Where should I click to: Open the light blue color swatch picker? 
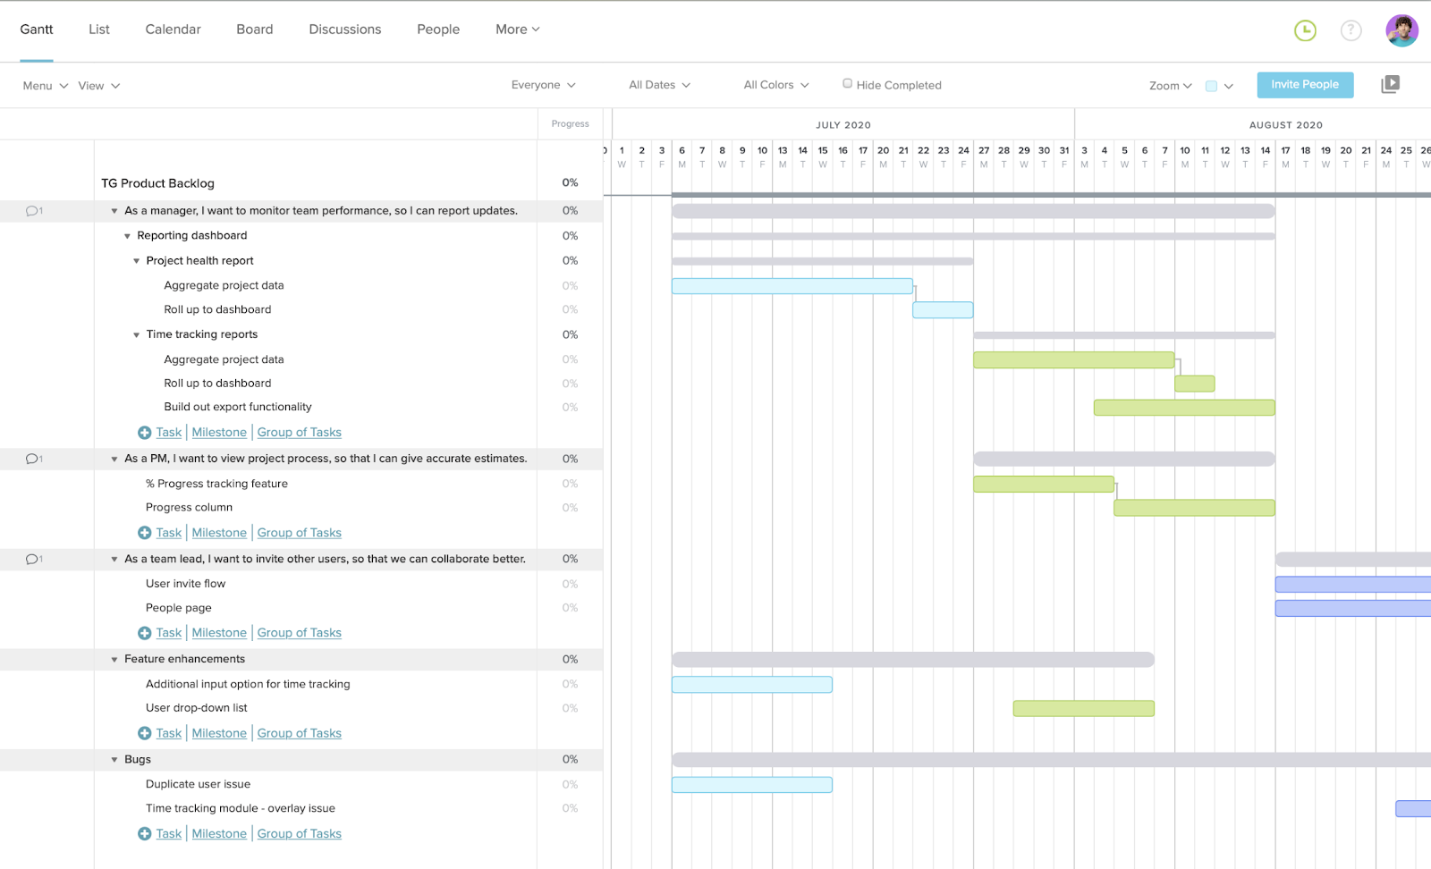pyautogui.click(x=1218, y=86)
